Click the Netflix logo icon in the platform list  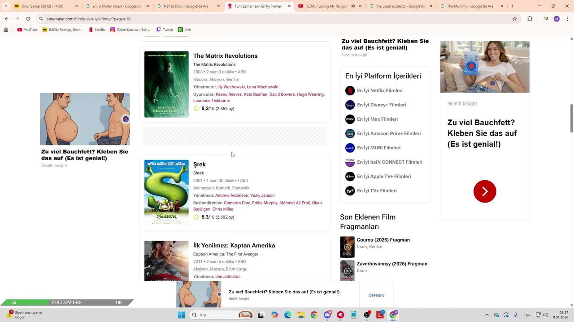[x=350, y=91]
